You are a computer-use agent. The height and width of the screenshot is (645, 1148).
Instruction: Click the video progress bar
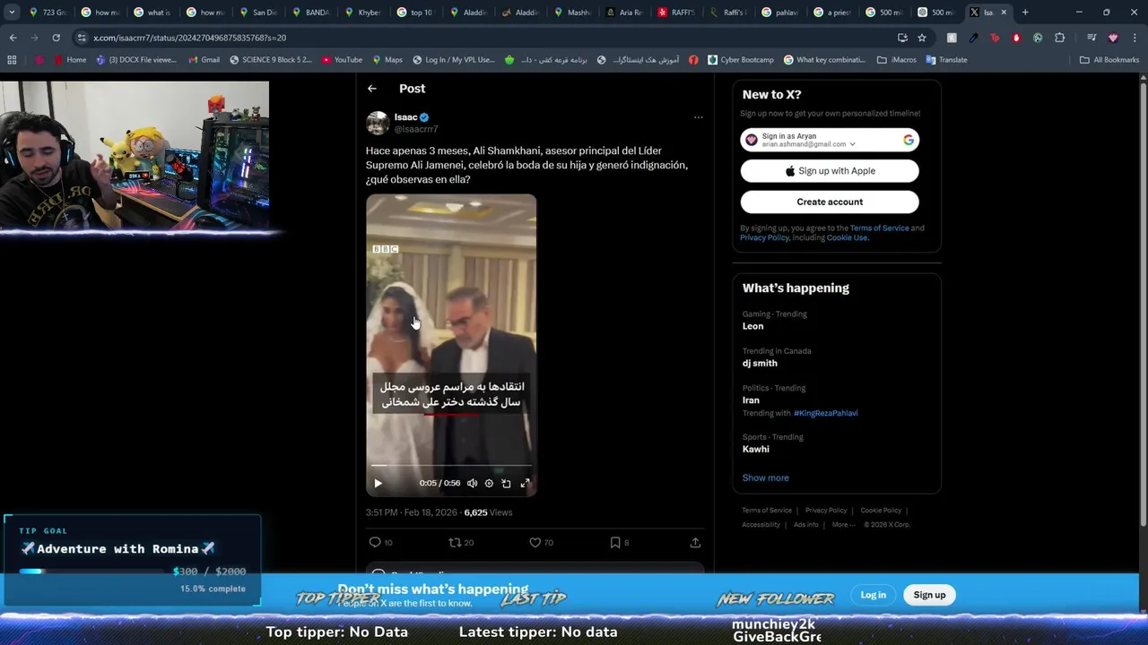point(451,466)
